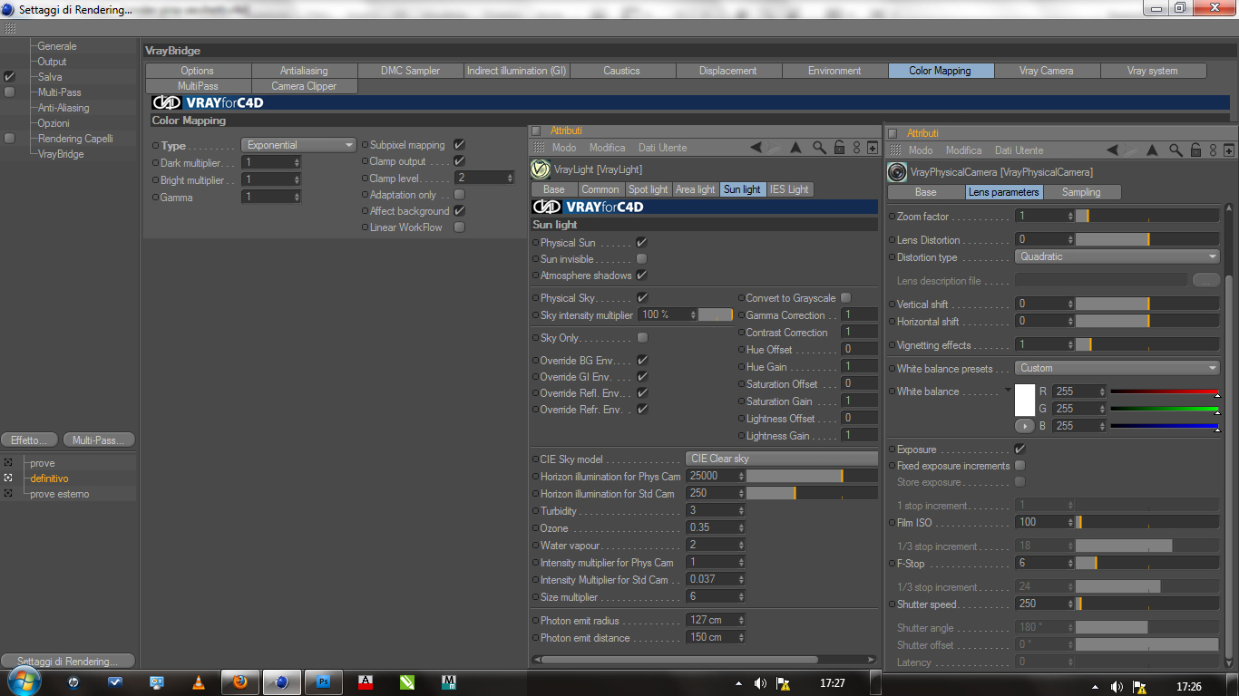Click the White balance color swatch

(x=1025, y=400)
